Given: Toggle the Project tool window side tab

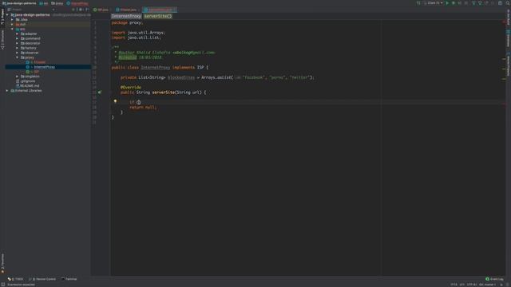Looking at the screenshot, I should pos(2,17).
